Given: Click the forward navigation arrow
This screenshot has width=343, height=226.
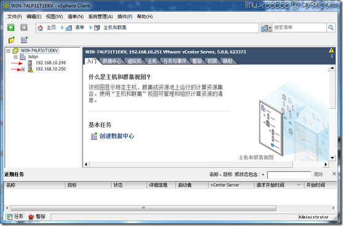Looking at the screenshot, I should click(x=24, y=28).
